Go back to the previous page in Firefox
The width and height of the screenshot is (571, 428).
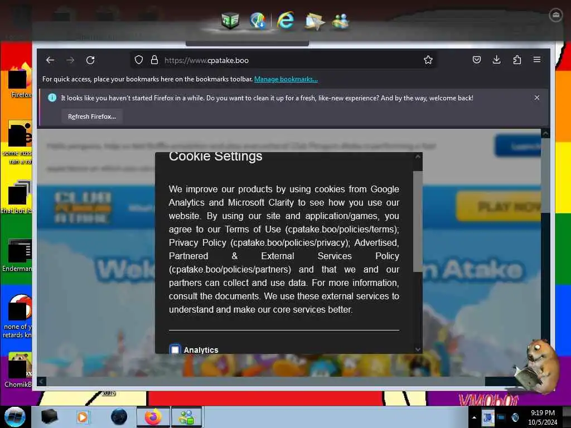tap(50, 60)
